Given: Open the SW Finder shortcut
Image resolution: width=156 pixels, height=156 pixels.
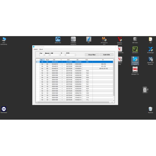Looking at the screenshot, I should tap(135, 39).
